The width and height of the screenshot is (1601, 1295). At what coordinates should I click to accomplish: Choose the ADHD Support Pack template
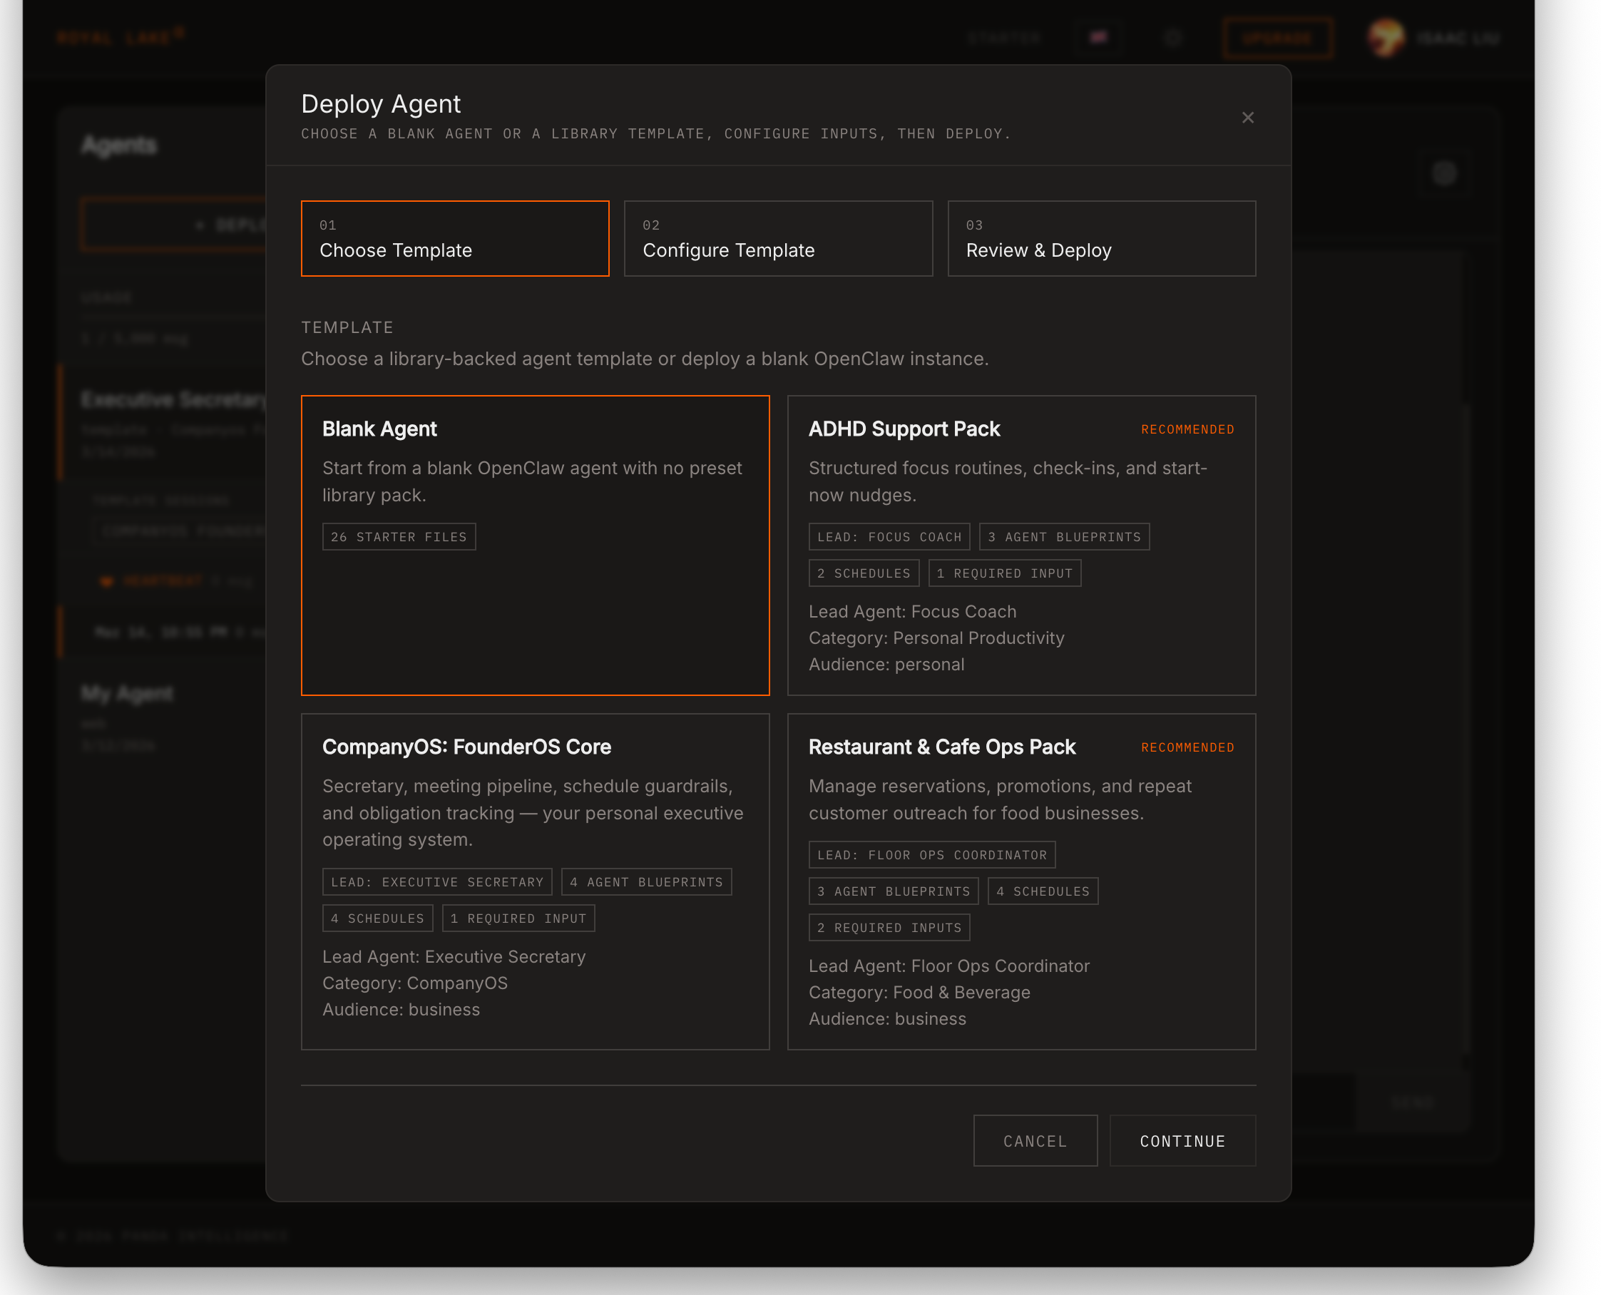(1021, 545)
